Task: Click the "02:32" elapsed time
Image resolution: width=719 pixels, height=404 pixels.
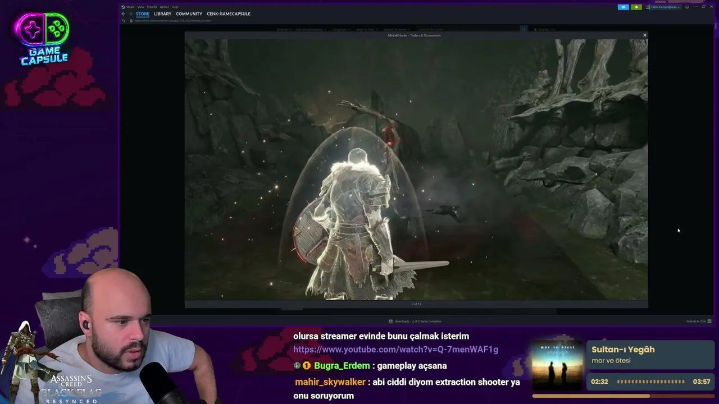Action: pyautogui.click(x=599, y=382)
